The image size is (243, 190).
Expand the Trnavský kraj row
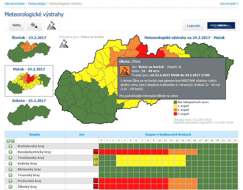[10, 175]
